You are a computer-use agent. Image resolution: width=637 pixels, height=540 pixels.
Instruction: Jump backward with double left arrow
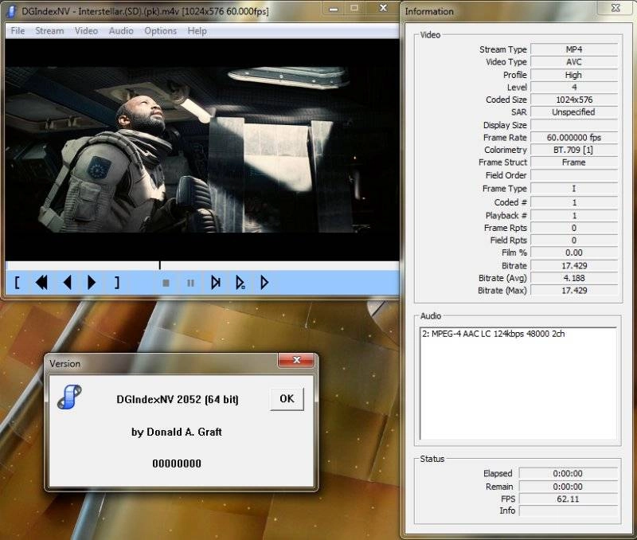[41, 283]
